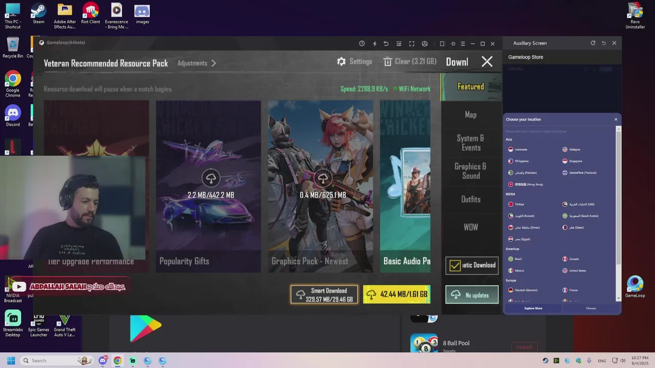Pick Kuwait in location list
Image resolution: width=655 pixels, height=368 pixels.
pyautogui.click(x=521, y=216)
